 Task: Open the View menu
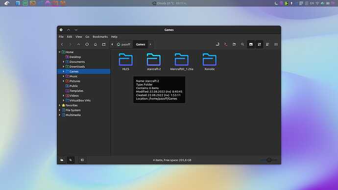(x=79, y=37)
